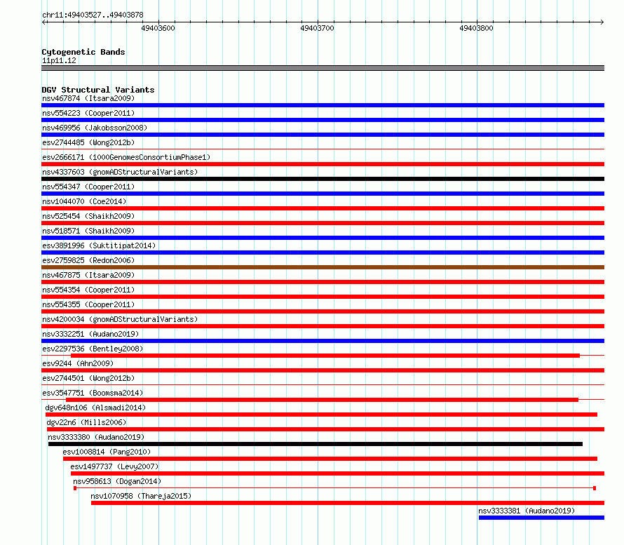
Task: Click the blue nsv3333381 variant bar
Action: [x=541, y=518]
